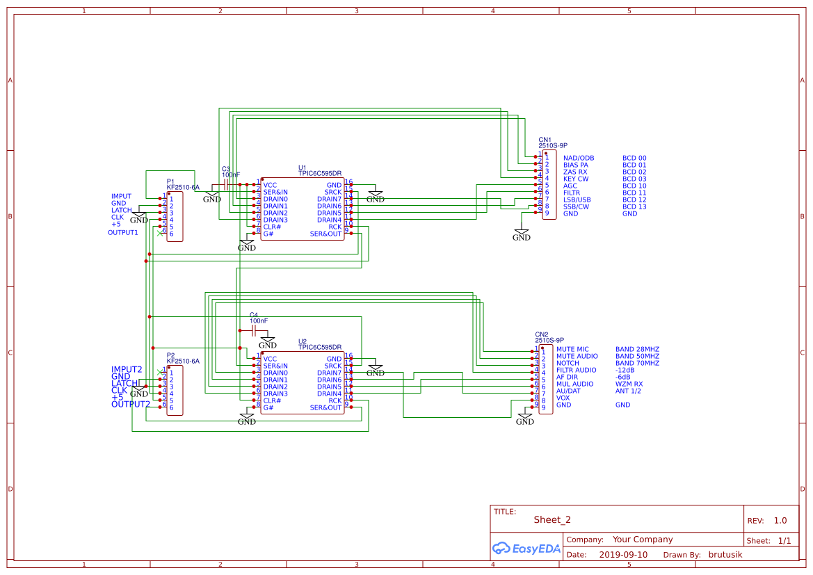Select the 'MUTE MIC' label at CN2

coord(572,349)
